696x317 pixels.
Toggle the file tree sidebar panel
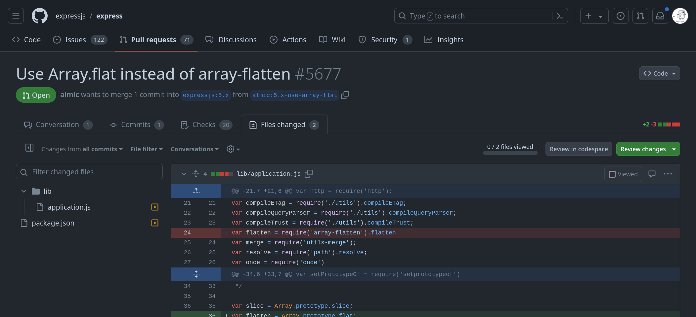29,148
